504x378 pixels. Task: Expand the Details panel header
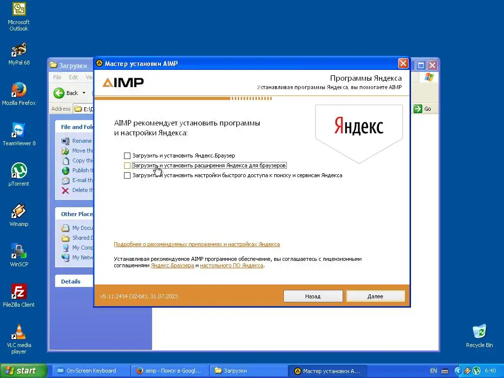click(74, 281)
